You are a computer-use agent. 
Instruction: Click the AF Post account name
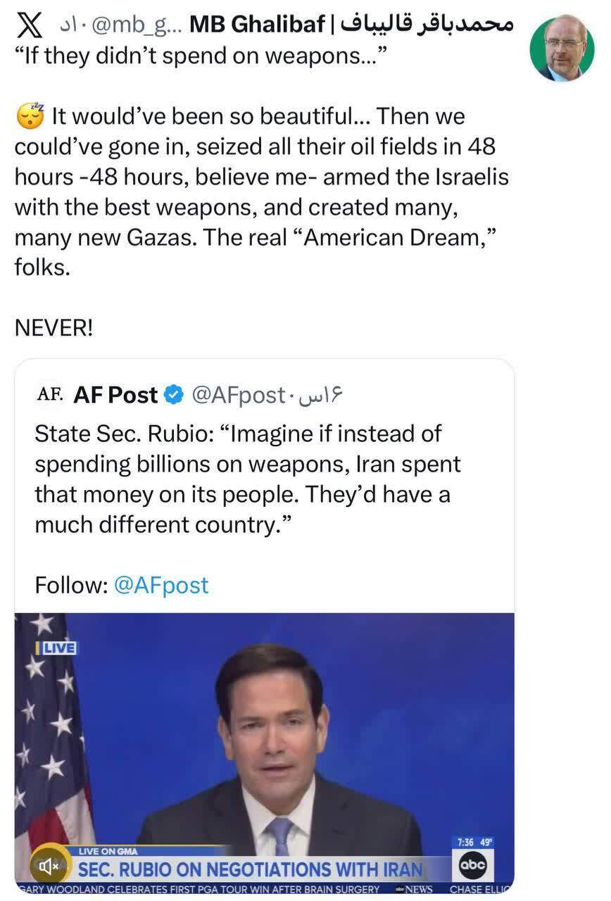115,396
